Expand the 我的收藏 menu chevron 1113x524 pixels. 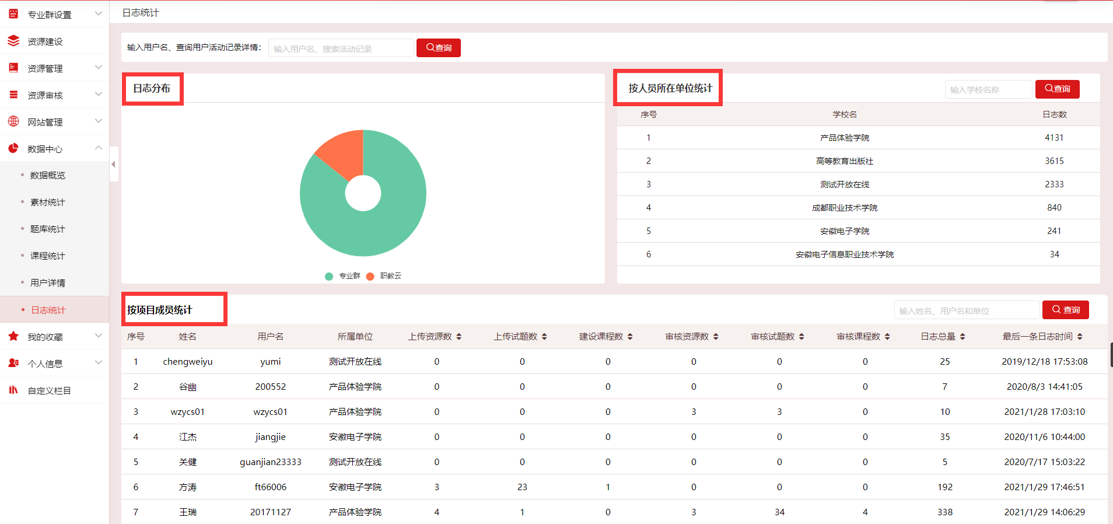99,336
